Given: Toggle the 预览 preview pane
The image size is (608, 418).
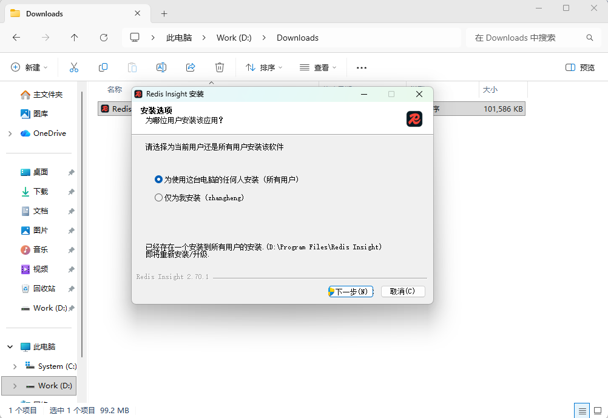Looking at the screenshot, I should point(579,67).
